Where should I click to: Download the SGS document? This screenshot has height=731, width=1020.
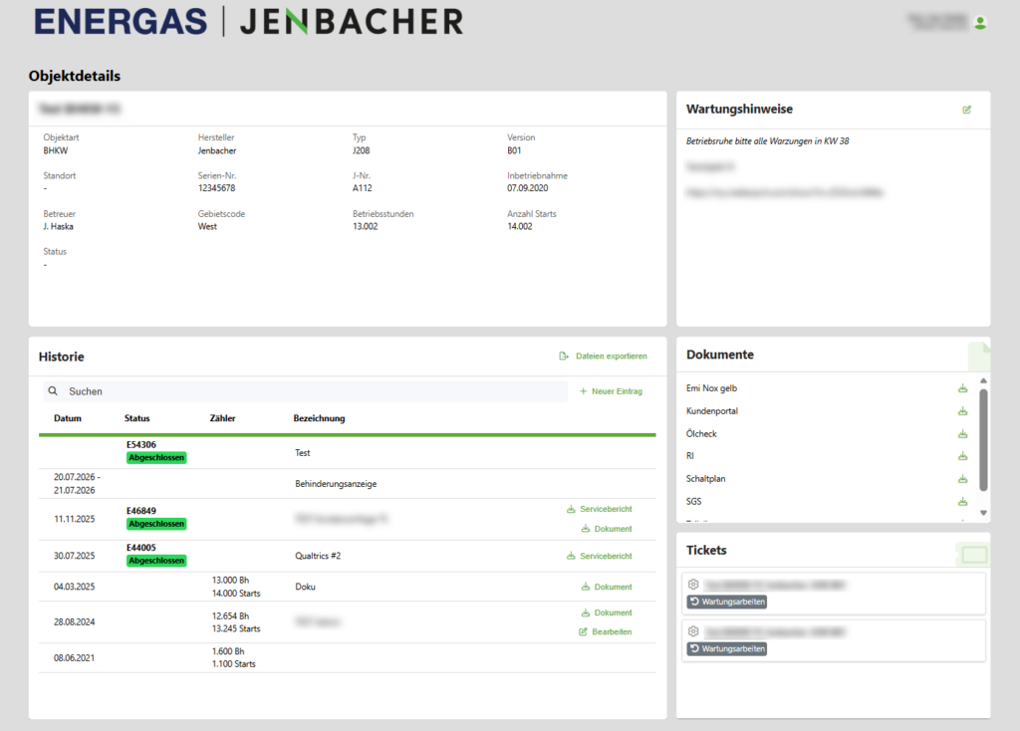(963, 501)
